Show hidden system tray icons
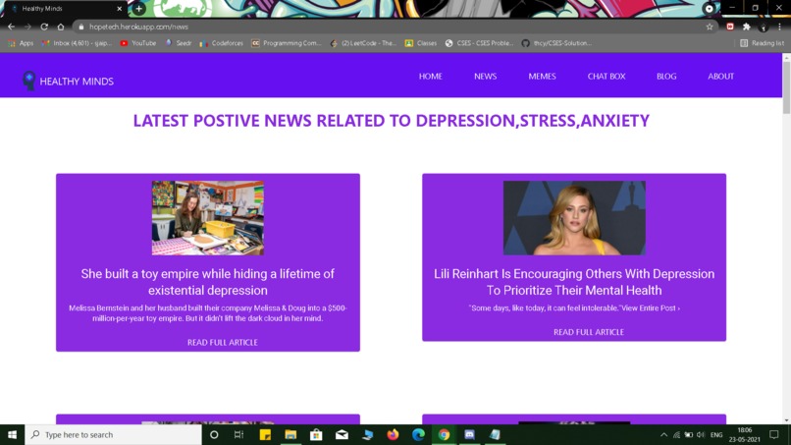The width and height of the screenshot is (791, 445). point(663,434)
